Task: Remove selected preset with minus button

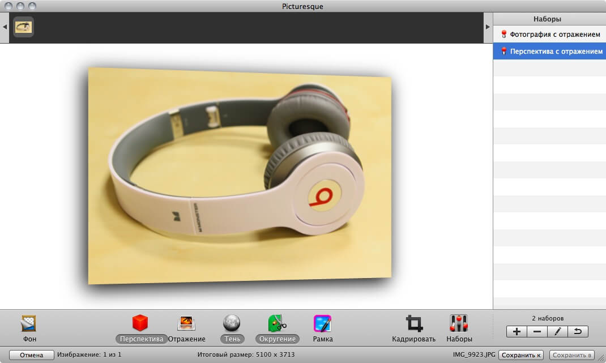Action: tap(537, 332)
